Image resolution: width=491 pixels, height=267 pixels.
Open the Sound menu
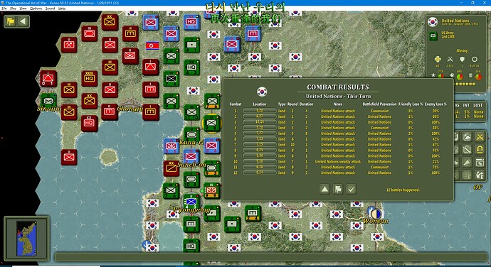(x=50, y=9)
